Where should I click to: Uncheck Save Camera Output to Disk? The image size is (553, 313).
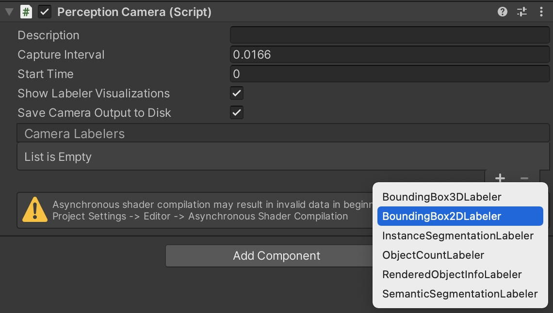point(237,112)
